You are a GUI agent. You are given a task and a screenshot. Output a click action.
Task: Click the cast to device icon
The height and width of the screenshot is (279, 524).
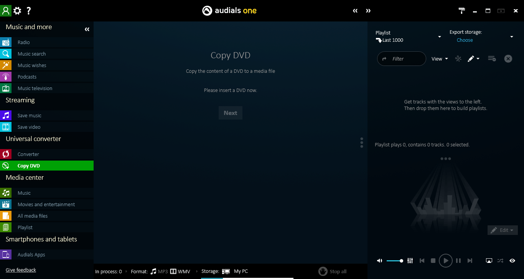tap(489, 261)
